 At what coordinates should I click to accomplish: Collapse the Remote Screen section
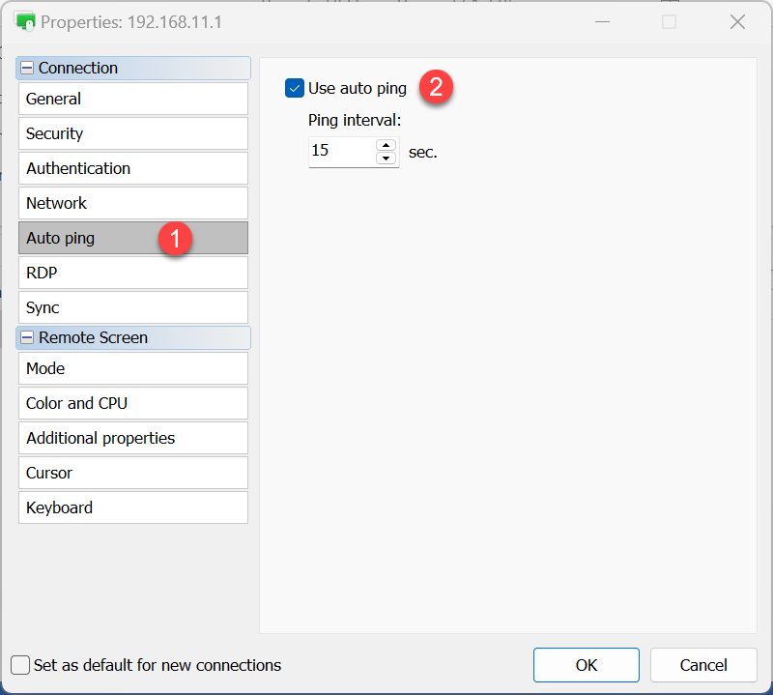coord(27,338)
